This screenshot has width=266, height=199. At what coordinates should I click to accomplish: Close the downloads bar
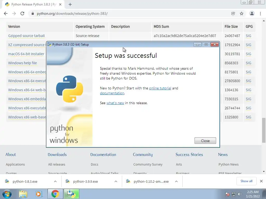click(261, 181)
